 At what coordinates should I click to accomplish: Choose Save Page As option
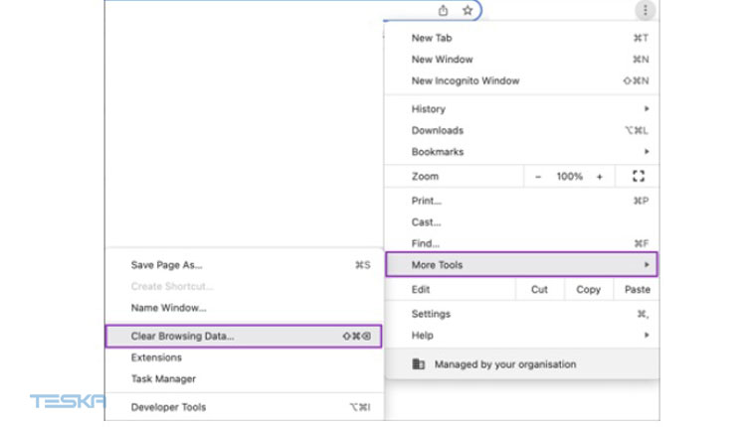pos(166,265)
